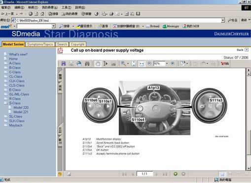Collapse the S-Class folder
251x183 pixels.
6,103
